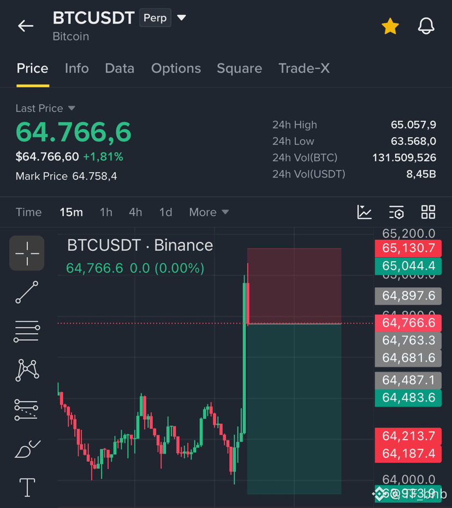
Task: Click the green take-profit zone of position
Action: click(294, 409)
